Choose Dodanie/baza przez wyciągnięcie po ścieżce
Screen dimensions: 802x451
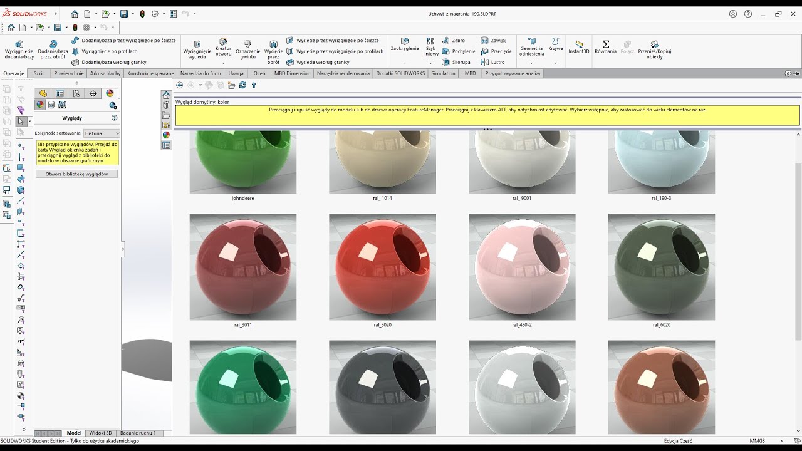click(x=123, y=40)
